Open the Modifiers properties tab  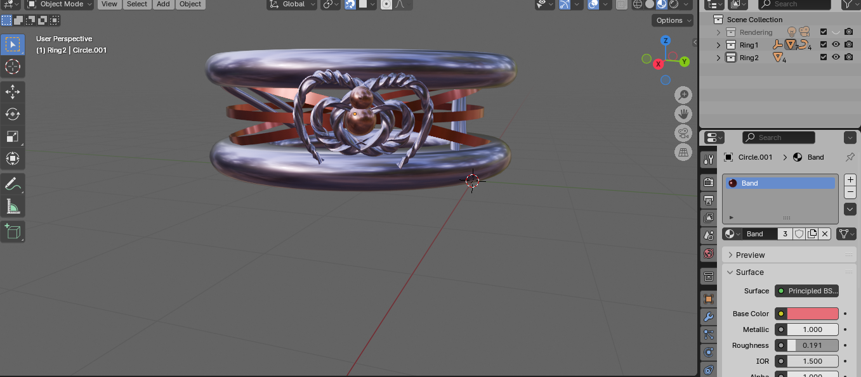pyautogui.click(x=709, y=317)
